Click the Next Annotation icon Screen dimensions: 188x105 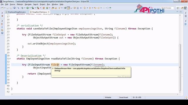tap(85, 8)
